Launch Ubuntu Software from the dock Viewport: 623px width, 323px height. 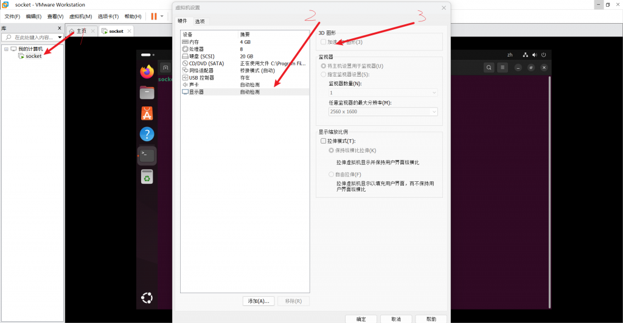tap(147, 113)
